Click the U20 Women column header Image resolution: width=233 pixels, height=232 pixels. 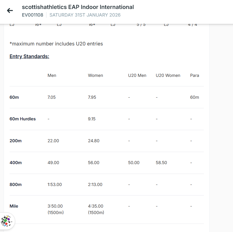pos(168,75)
